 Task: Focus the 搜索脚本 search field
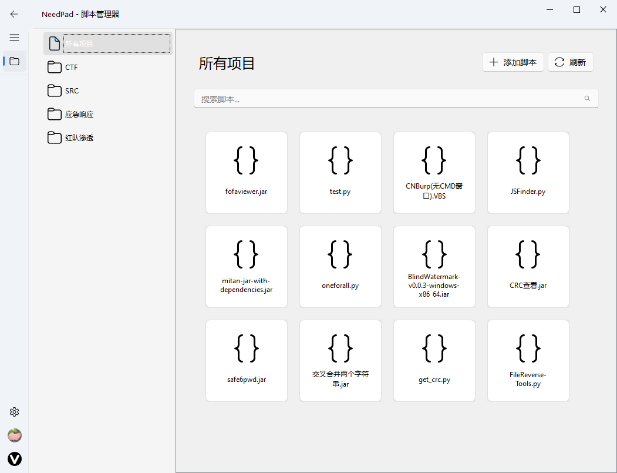point(387,99)
